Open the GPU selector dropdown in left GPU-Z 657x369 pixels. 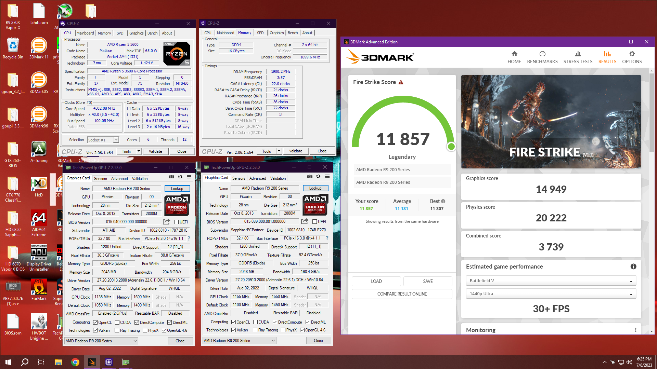point(101,341)
